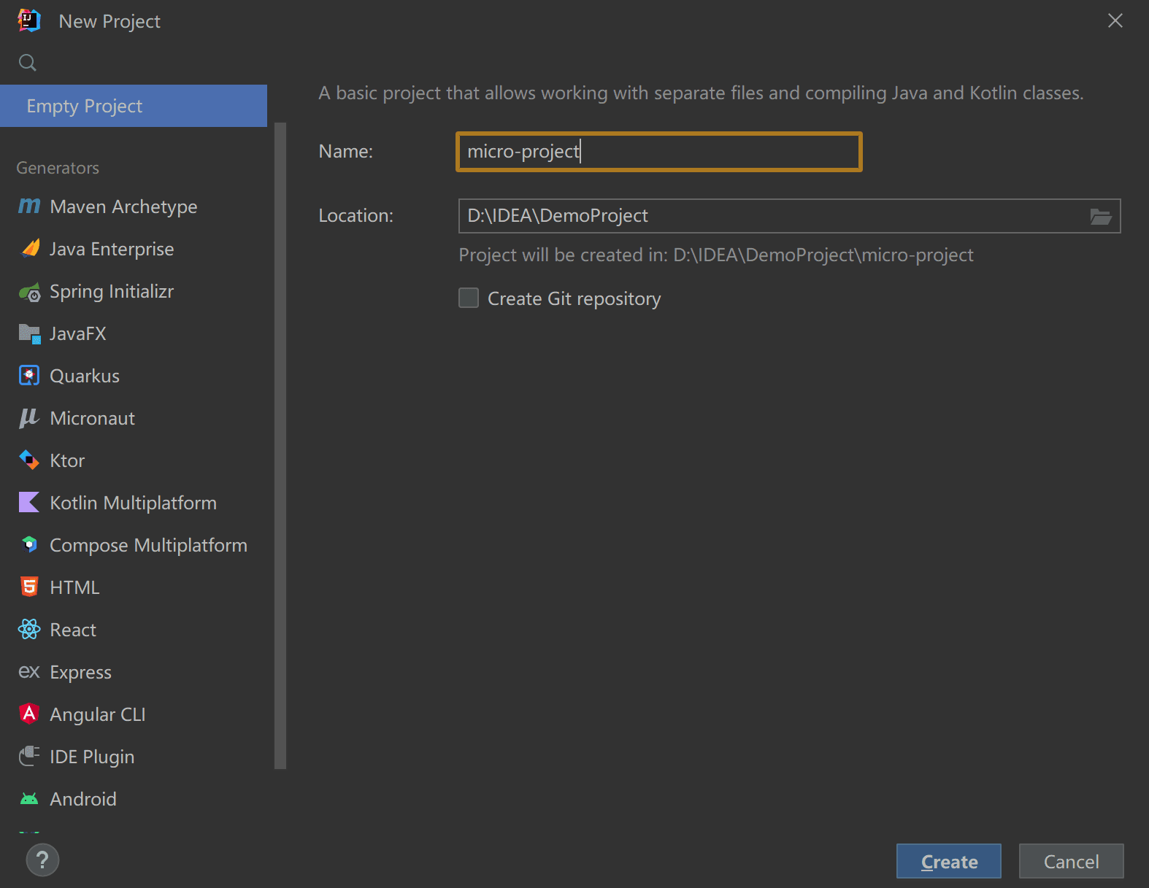This screenshot has width=1149, height=888.
Task: Select the IDE Plugin generator label
Action: click(92, 757)
